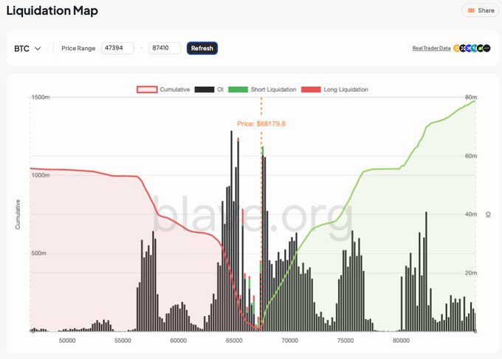
Task: Toggle the Short Liquidation legend series
Action: (x=262, y=89)
